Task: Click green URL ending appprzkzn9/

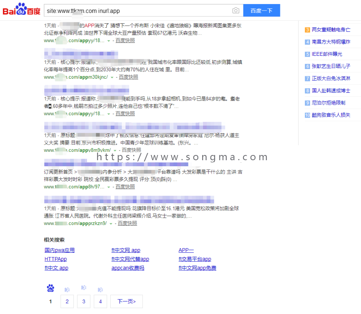Action: coord(75,223)
